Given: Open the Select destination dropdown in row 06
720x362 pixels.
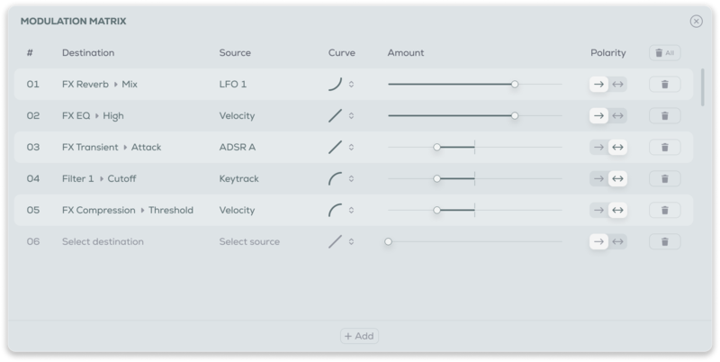Looking at the screenshot, I should coord(103,241).
